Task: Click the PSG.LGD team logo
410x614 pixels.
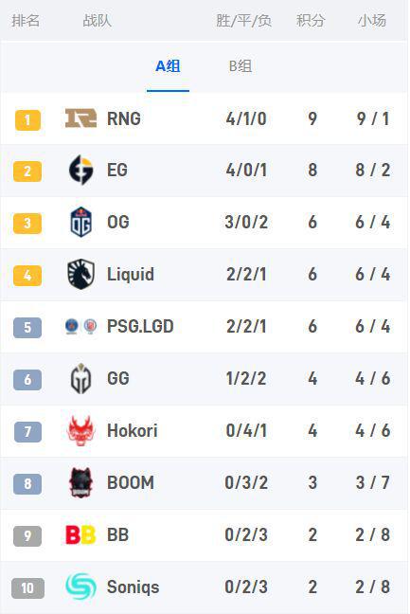Action: [81, 326]
